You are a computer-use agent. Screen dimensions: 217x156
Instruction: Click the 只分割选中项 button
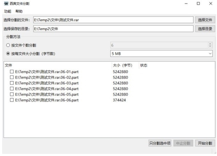[160, 143]
